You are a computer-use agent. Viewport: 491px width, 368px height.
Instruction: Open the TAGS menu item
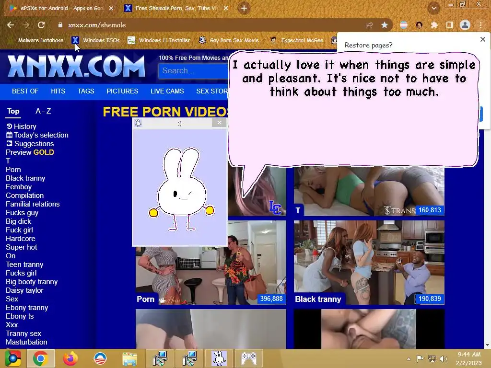(x=86, y=91)
